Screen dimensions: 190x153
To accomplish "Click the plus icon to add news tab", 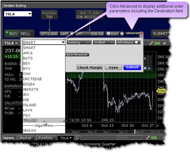I will coord(78,138).
